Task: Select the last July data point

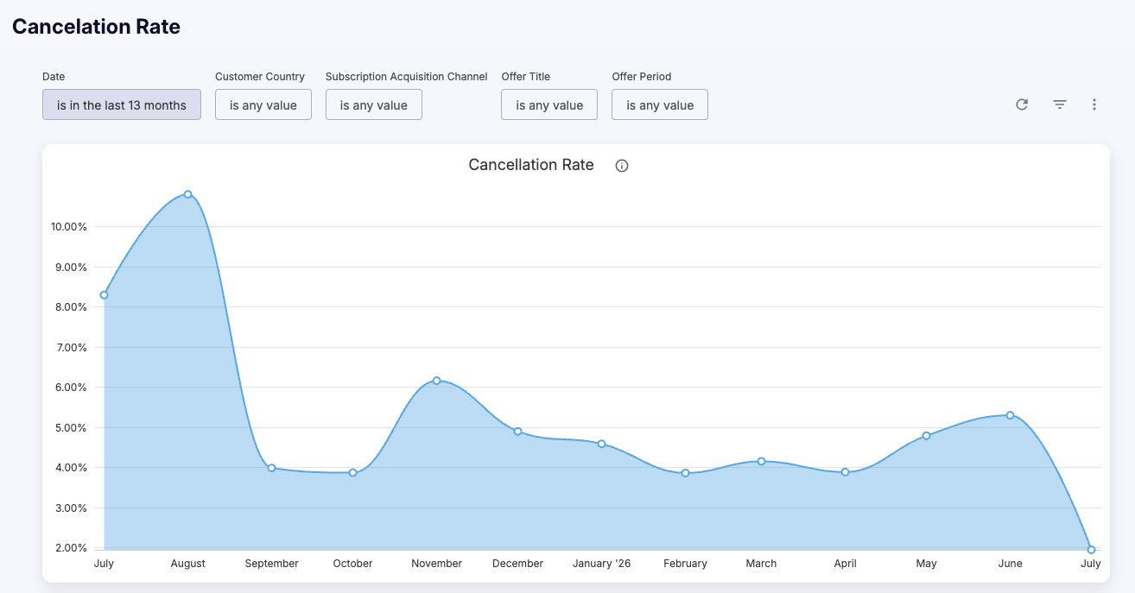Action: click(x=1091, y=549)
